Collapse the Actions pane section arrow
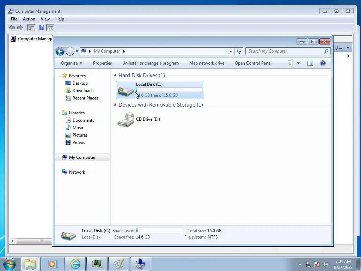Viewport: 361px width, 271px height. tap(348, 48)
